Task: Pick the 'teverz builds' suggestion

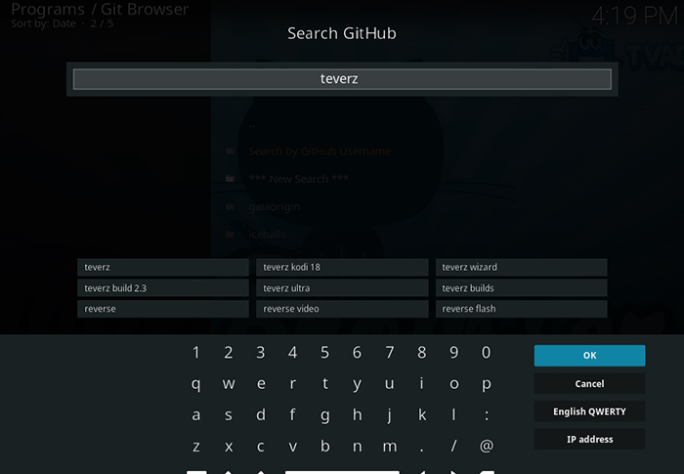Action: (521, 288)
